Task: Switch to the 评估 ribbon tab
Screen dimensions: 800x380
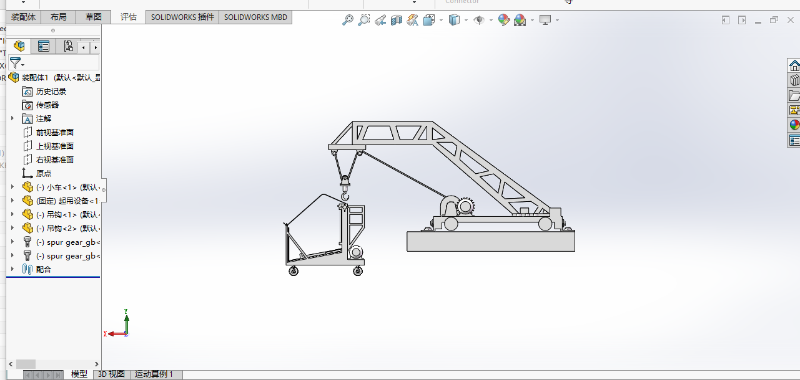Action: [129, 17]
